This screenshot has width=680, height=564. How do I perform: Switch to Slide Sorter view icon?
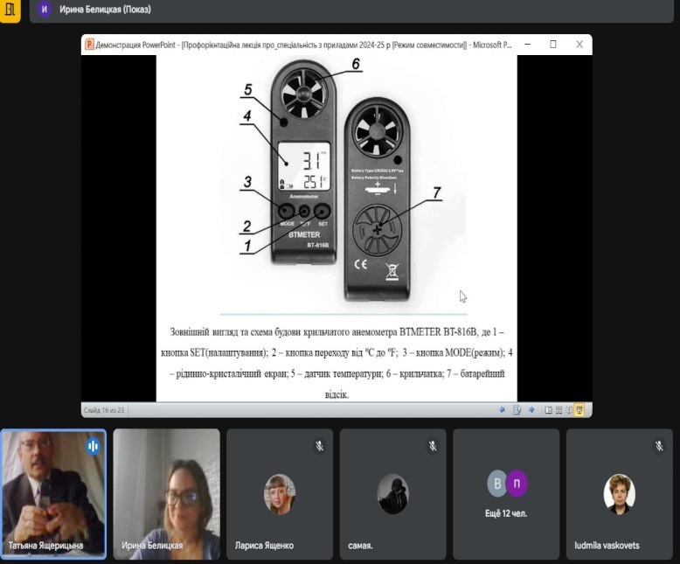tap(559, 410)
